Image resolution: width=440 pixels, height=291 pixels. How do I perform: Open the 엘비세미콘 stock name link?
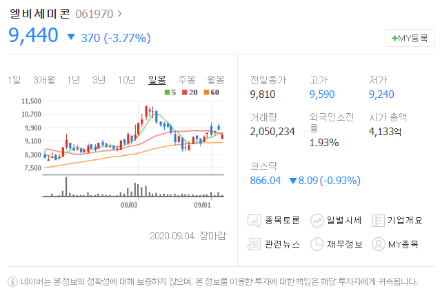[39, 14]
